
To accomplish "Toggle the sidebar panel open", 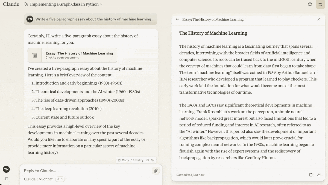I will pyautogui.click(x=6, y=179).
